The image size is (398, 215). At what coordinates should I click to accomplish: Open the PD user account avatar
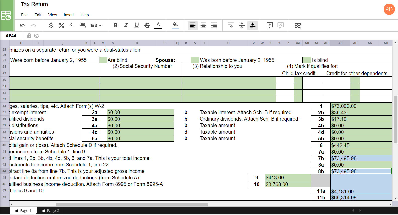click(x=389, y=9)
